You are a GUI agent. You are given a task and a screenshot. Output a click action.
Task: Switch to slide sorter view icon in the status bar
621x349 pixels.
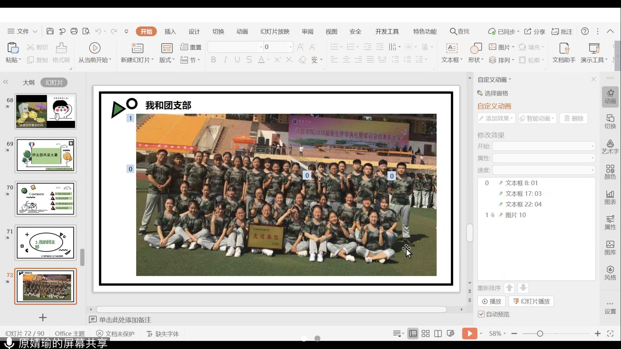click(x=426, y=334)
